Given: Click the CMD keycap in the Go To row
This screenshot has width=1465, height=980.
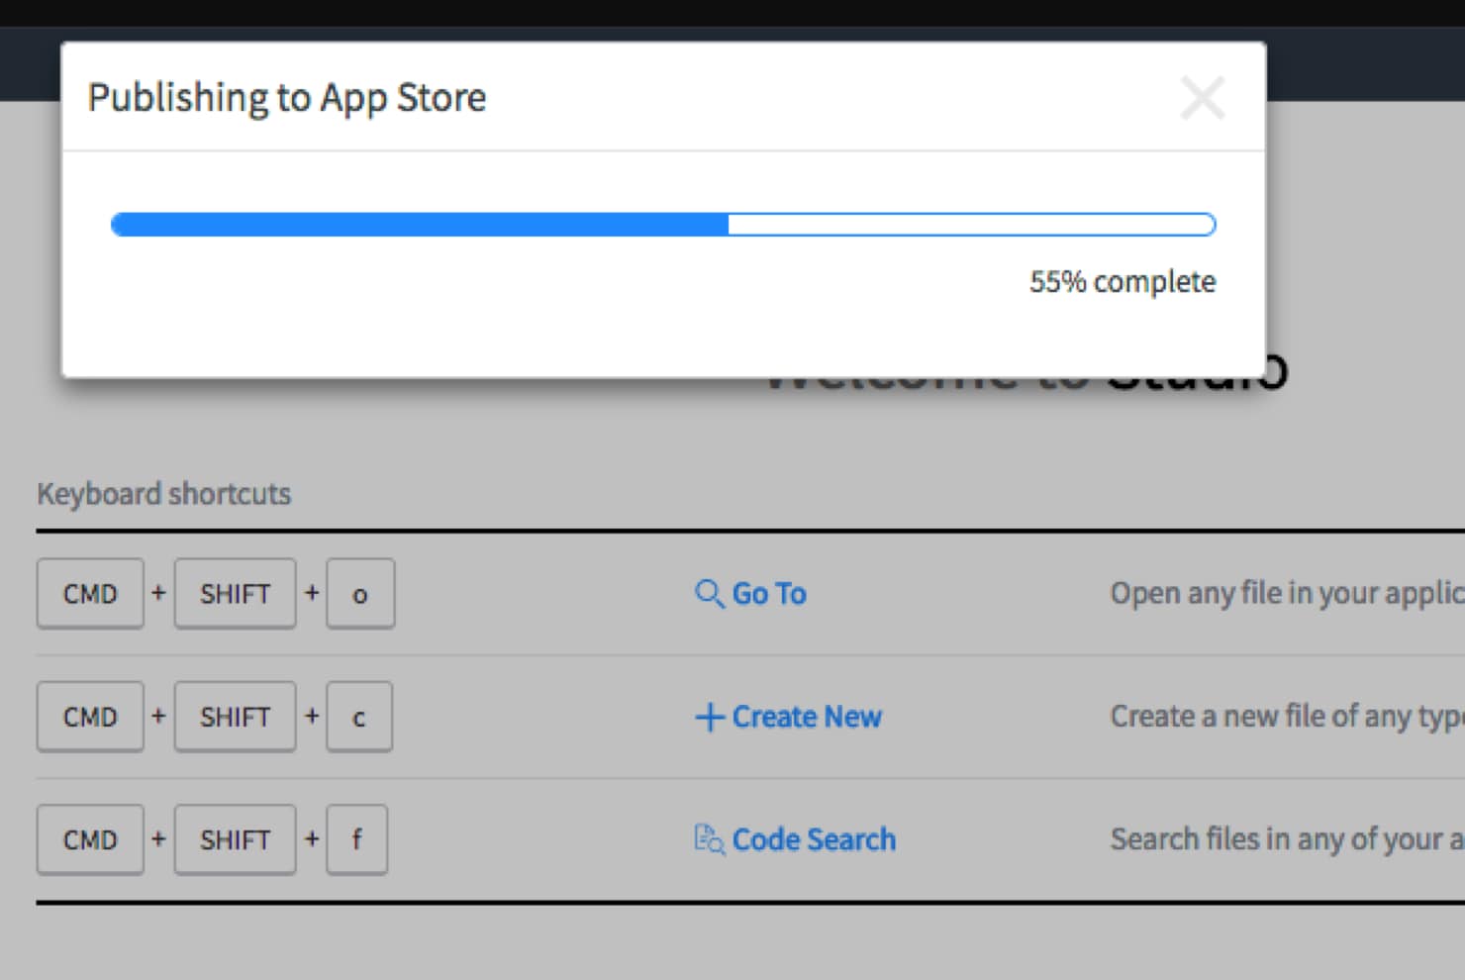Looking at the screenshot, I should tap(90, 594).
